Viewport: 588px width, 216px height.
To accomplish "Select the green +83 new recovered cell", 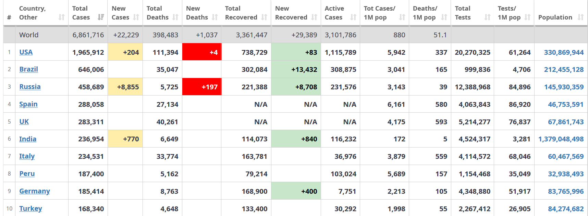I will (296, 52).
